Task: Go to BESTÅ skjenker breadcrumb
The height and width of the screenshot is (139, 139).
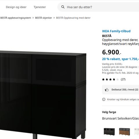Action: [43, 18]
